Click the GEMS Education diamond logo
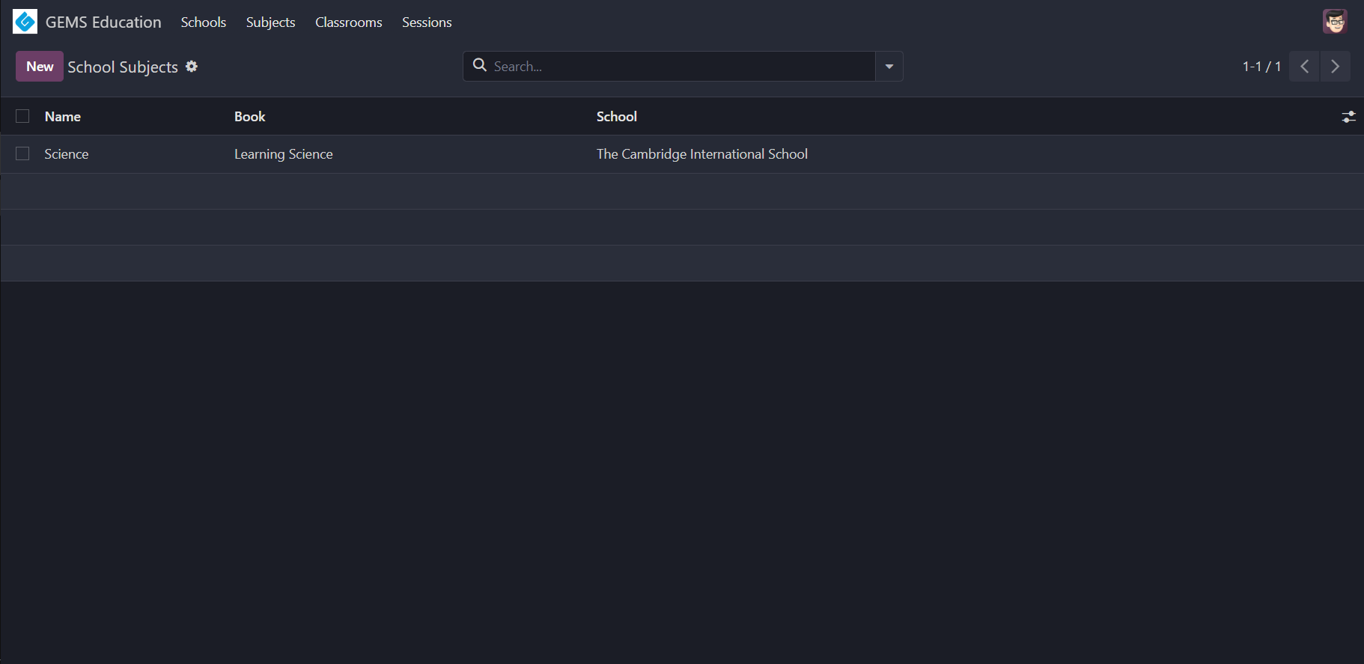The width and height of the screenshot is (1364, 664). coord(25,21)
